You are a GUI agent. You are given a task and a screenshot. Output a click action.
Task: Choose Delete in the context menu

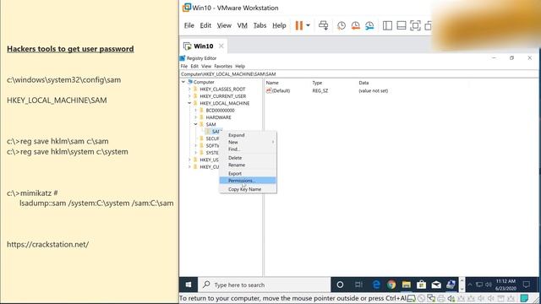[x=248, y=158]
